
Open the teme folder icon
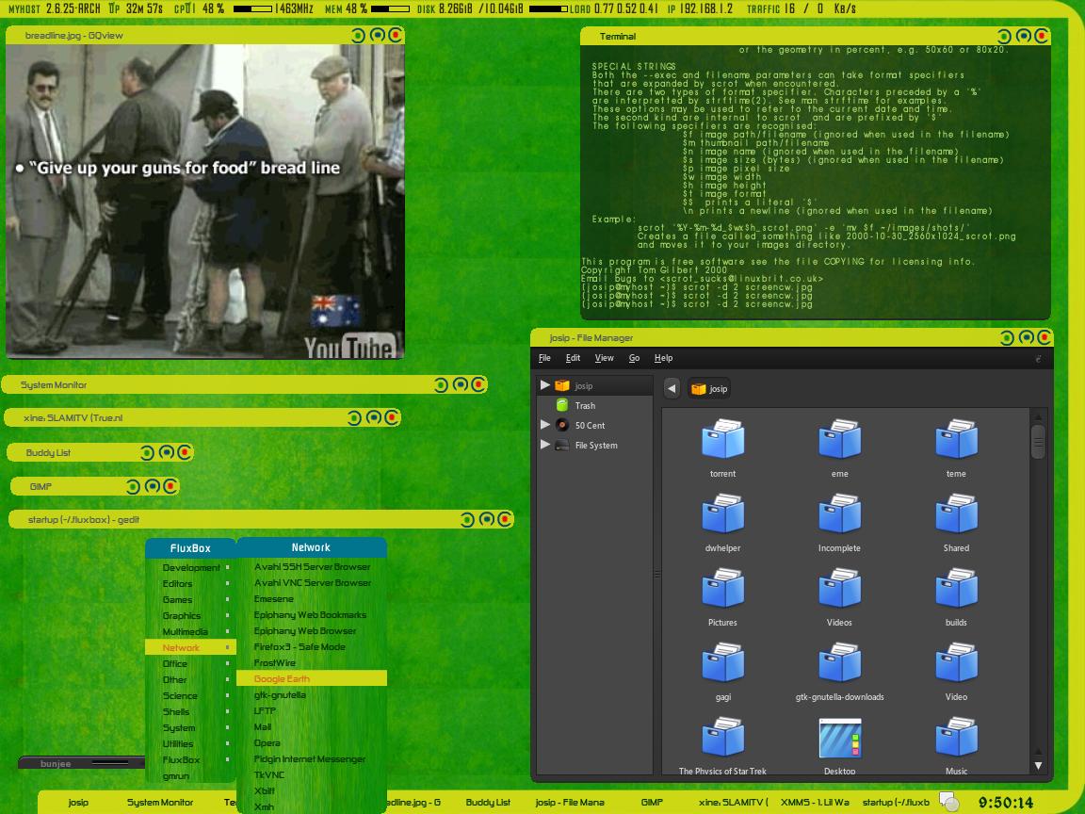(x=956, y=439)
